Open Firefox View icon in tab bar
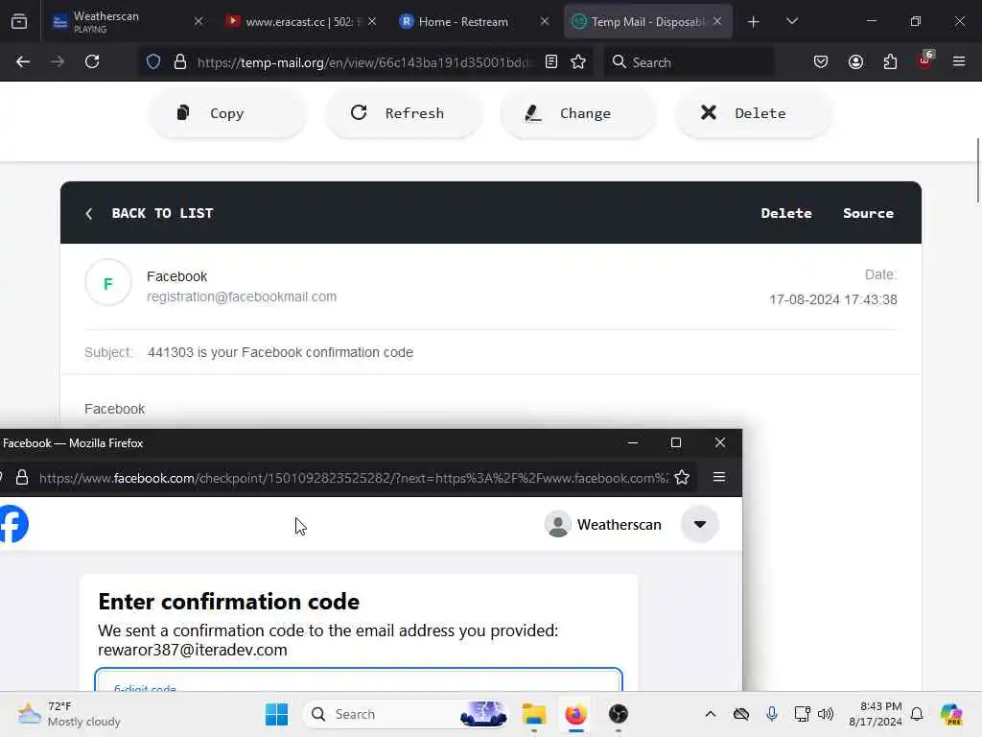Image resolution: width=982 pixels, height=737 pixels. click(19, 22)
